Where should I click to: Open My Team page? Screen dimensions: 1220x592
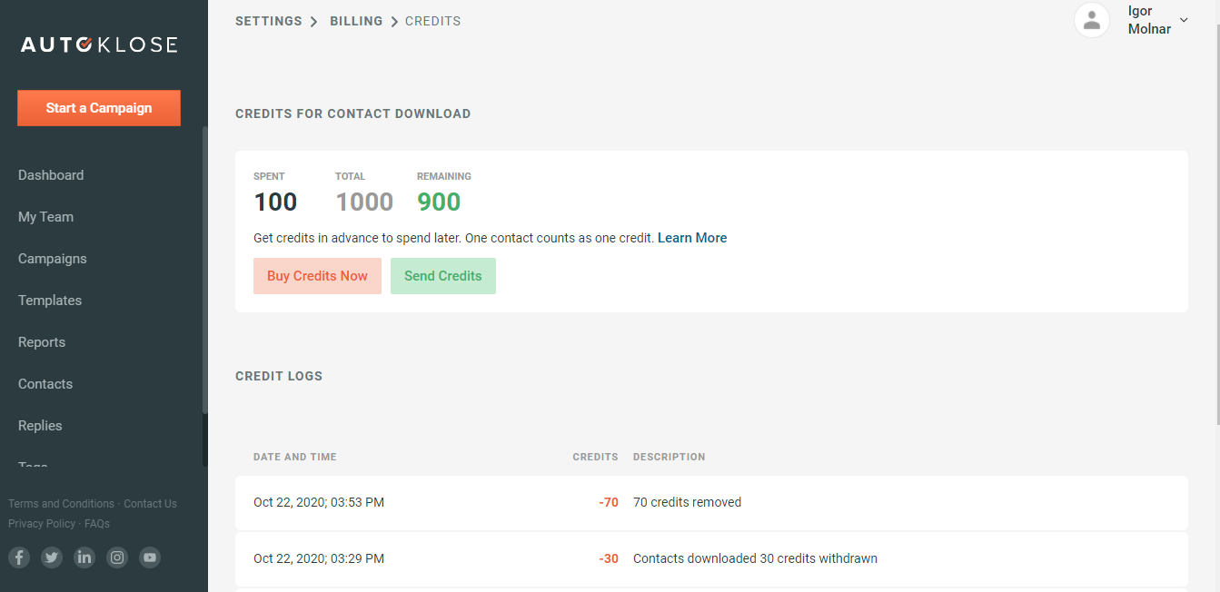[45, 217]
